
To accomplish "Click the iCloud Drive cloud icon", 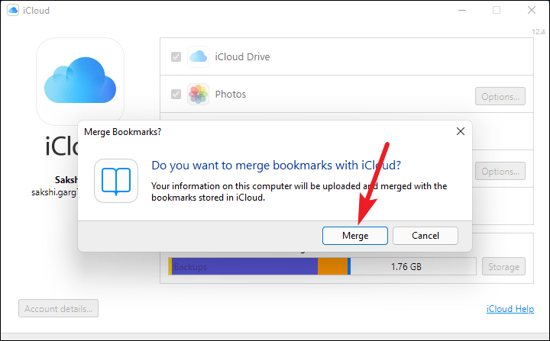I will (x=198, y=56).
